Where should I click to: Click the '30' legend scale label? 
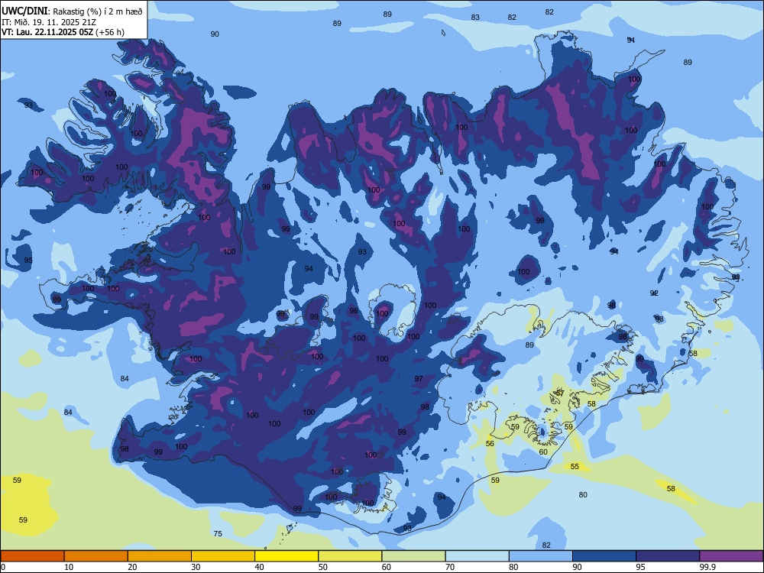pyautogui.click(x=196, y=567)
